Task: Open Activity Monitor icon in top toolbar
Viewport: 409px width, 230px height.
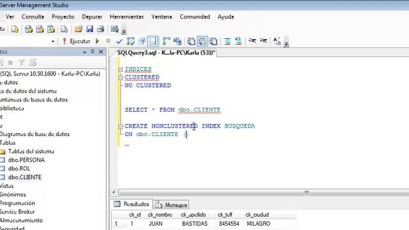Action: click(x=114, y=29)
